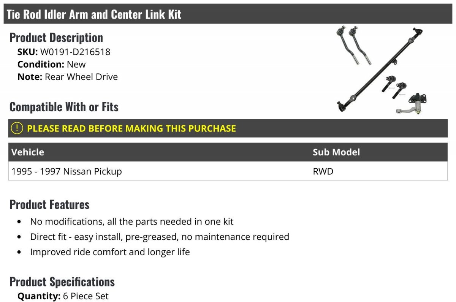Image resolution: width=456 pixels, height=302 pixels.
Task: Click the Product Description heading
Action: click(x=56, y=38)
